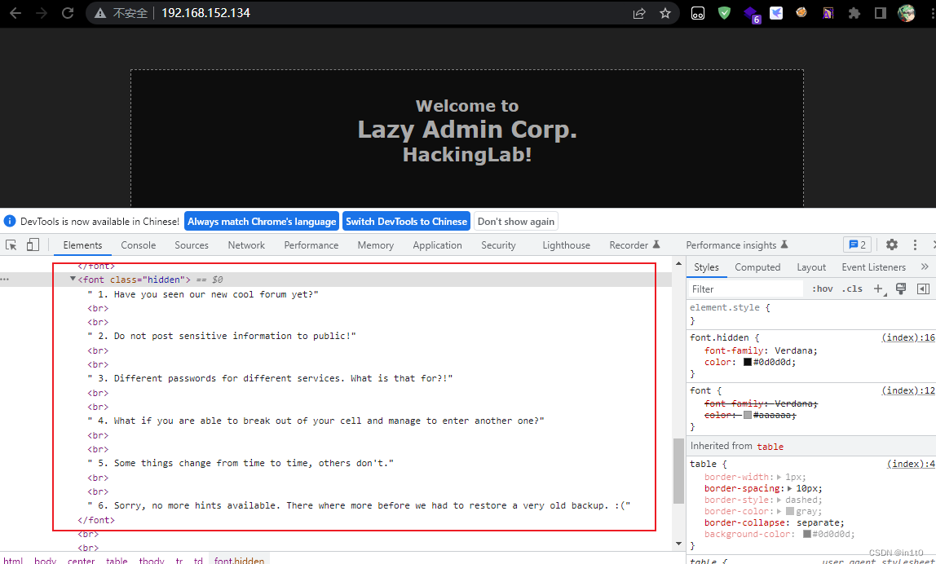Open the green shield extension
The width and height of the screenshot is (936, 564).
point(724,13)
